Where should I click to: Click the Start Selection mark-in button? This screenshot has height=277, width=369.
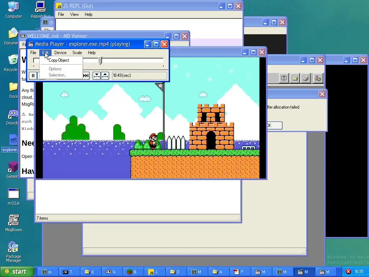pos(97,76)
